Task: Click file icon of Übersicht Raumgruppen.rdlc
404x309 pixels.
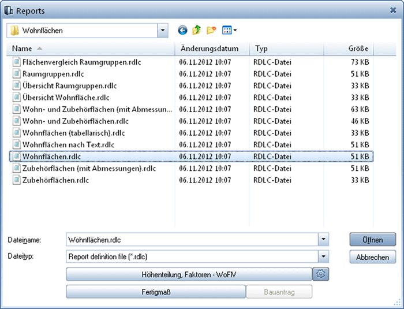Action: (17, 85)
